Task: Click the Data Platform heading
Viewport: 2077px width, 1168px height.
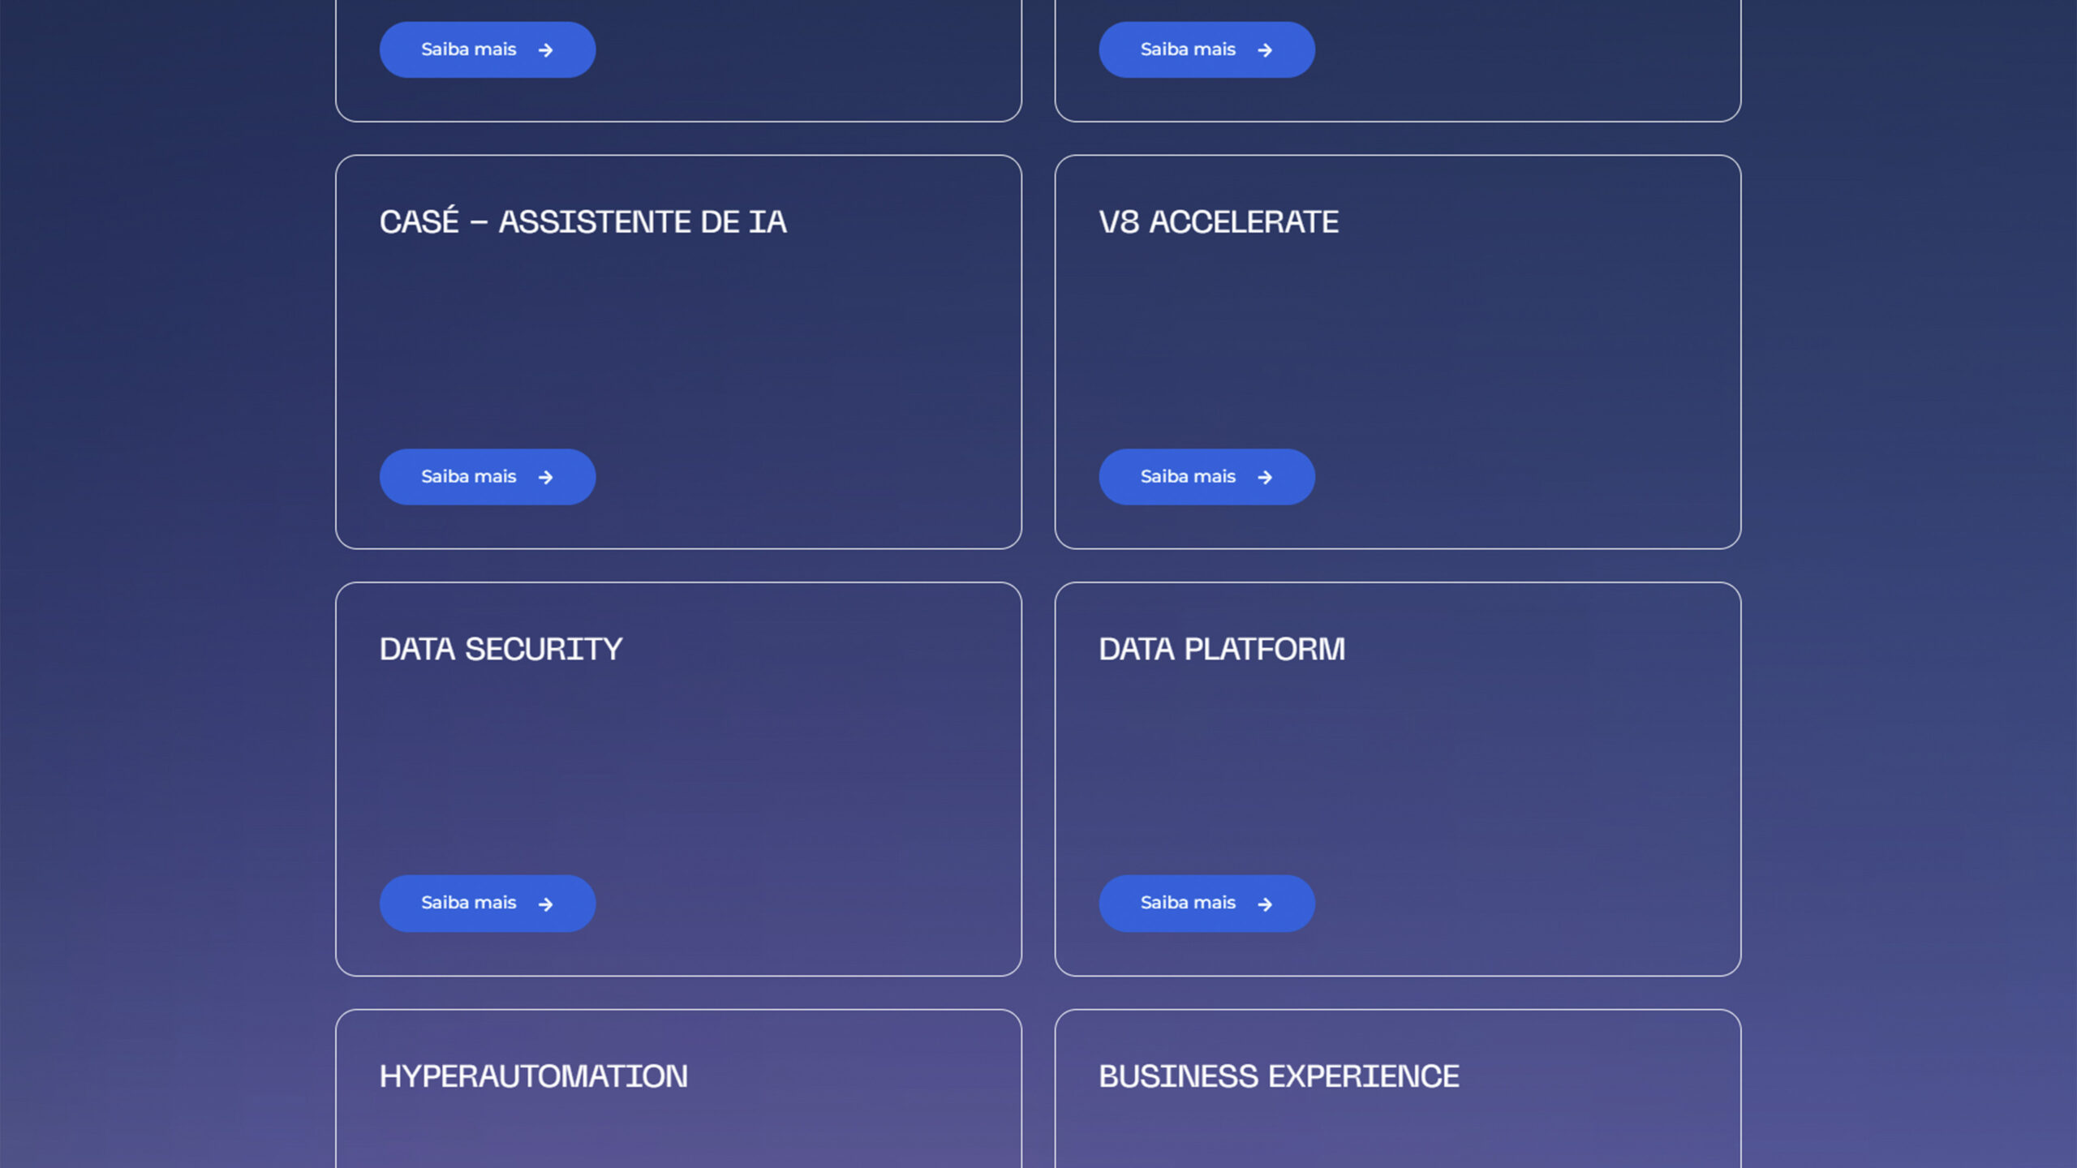Action: tap(1222, 649)
